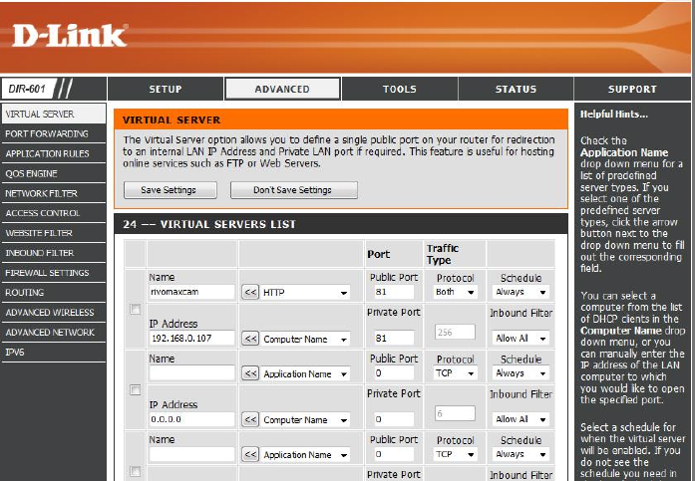Click << in third row Application Name
Screen dimensions: 695x481
(250, 454)
